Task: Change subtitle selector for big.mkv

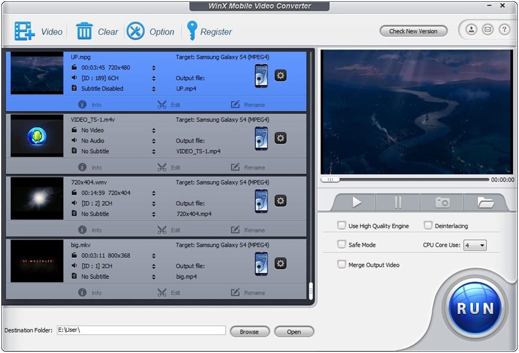Action: coord(153,277)
